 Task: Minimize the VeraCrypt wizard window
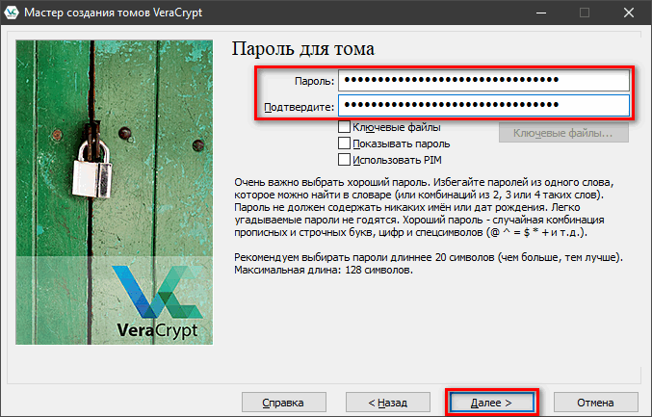click(539, 13)
